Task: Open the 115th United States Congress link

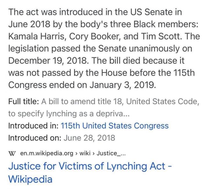Action: (x=114, y=126)
